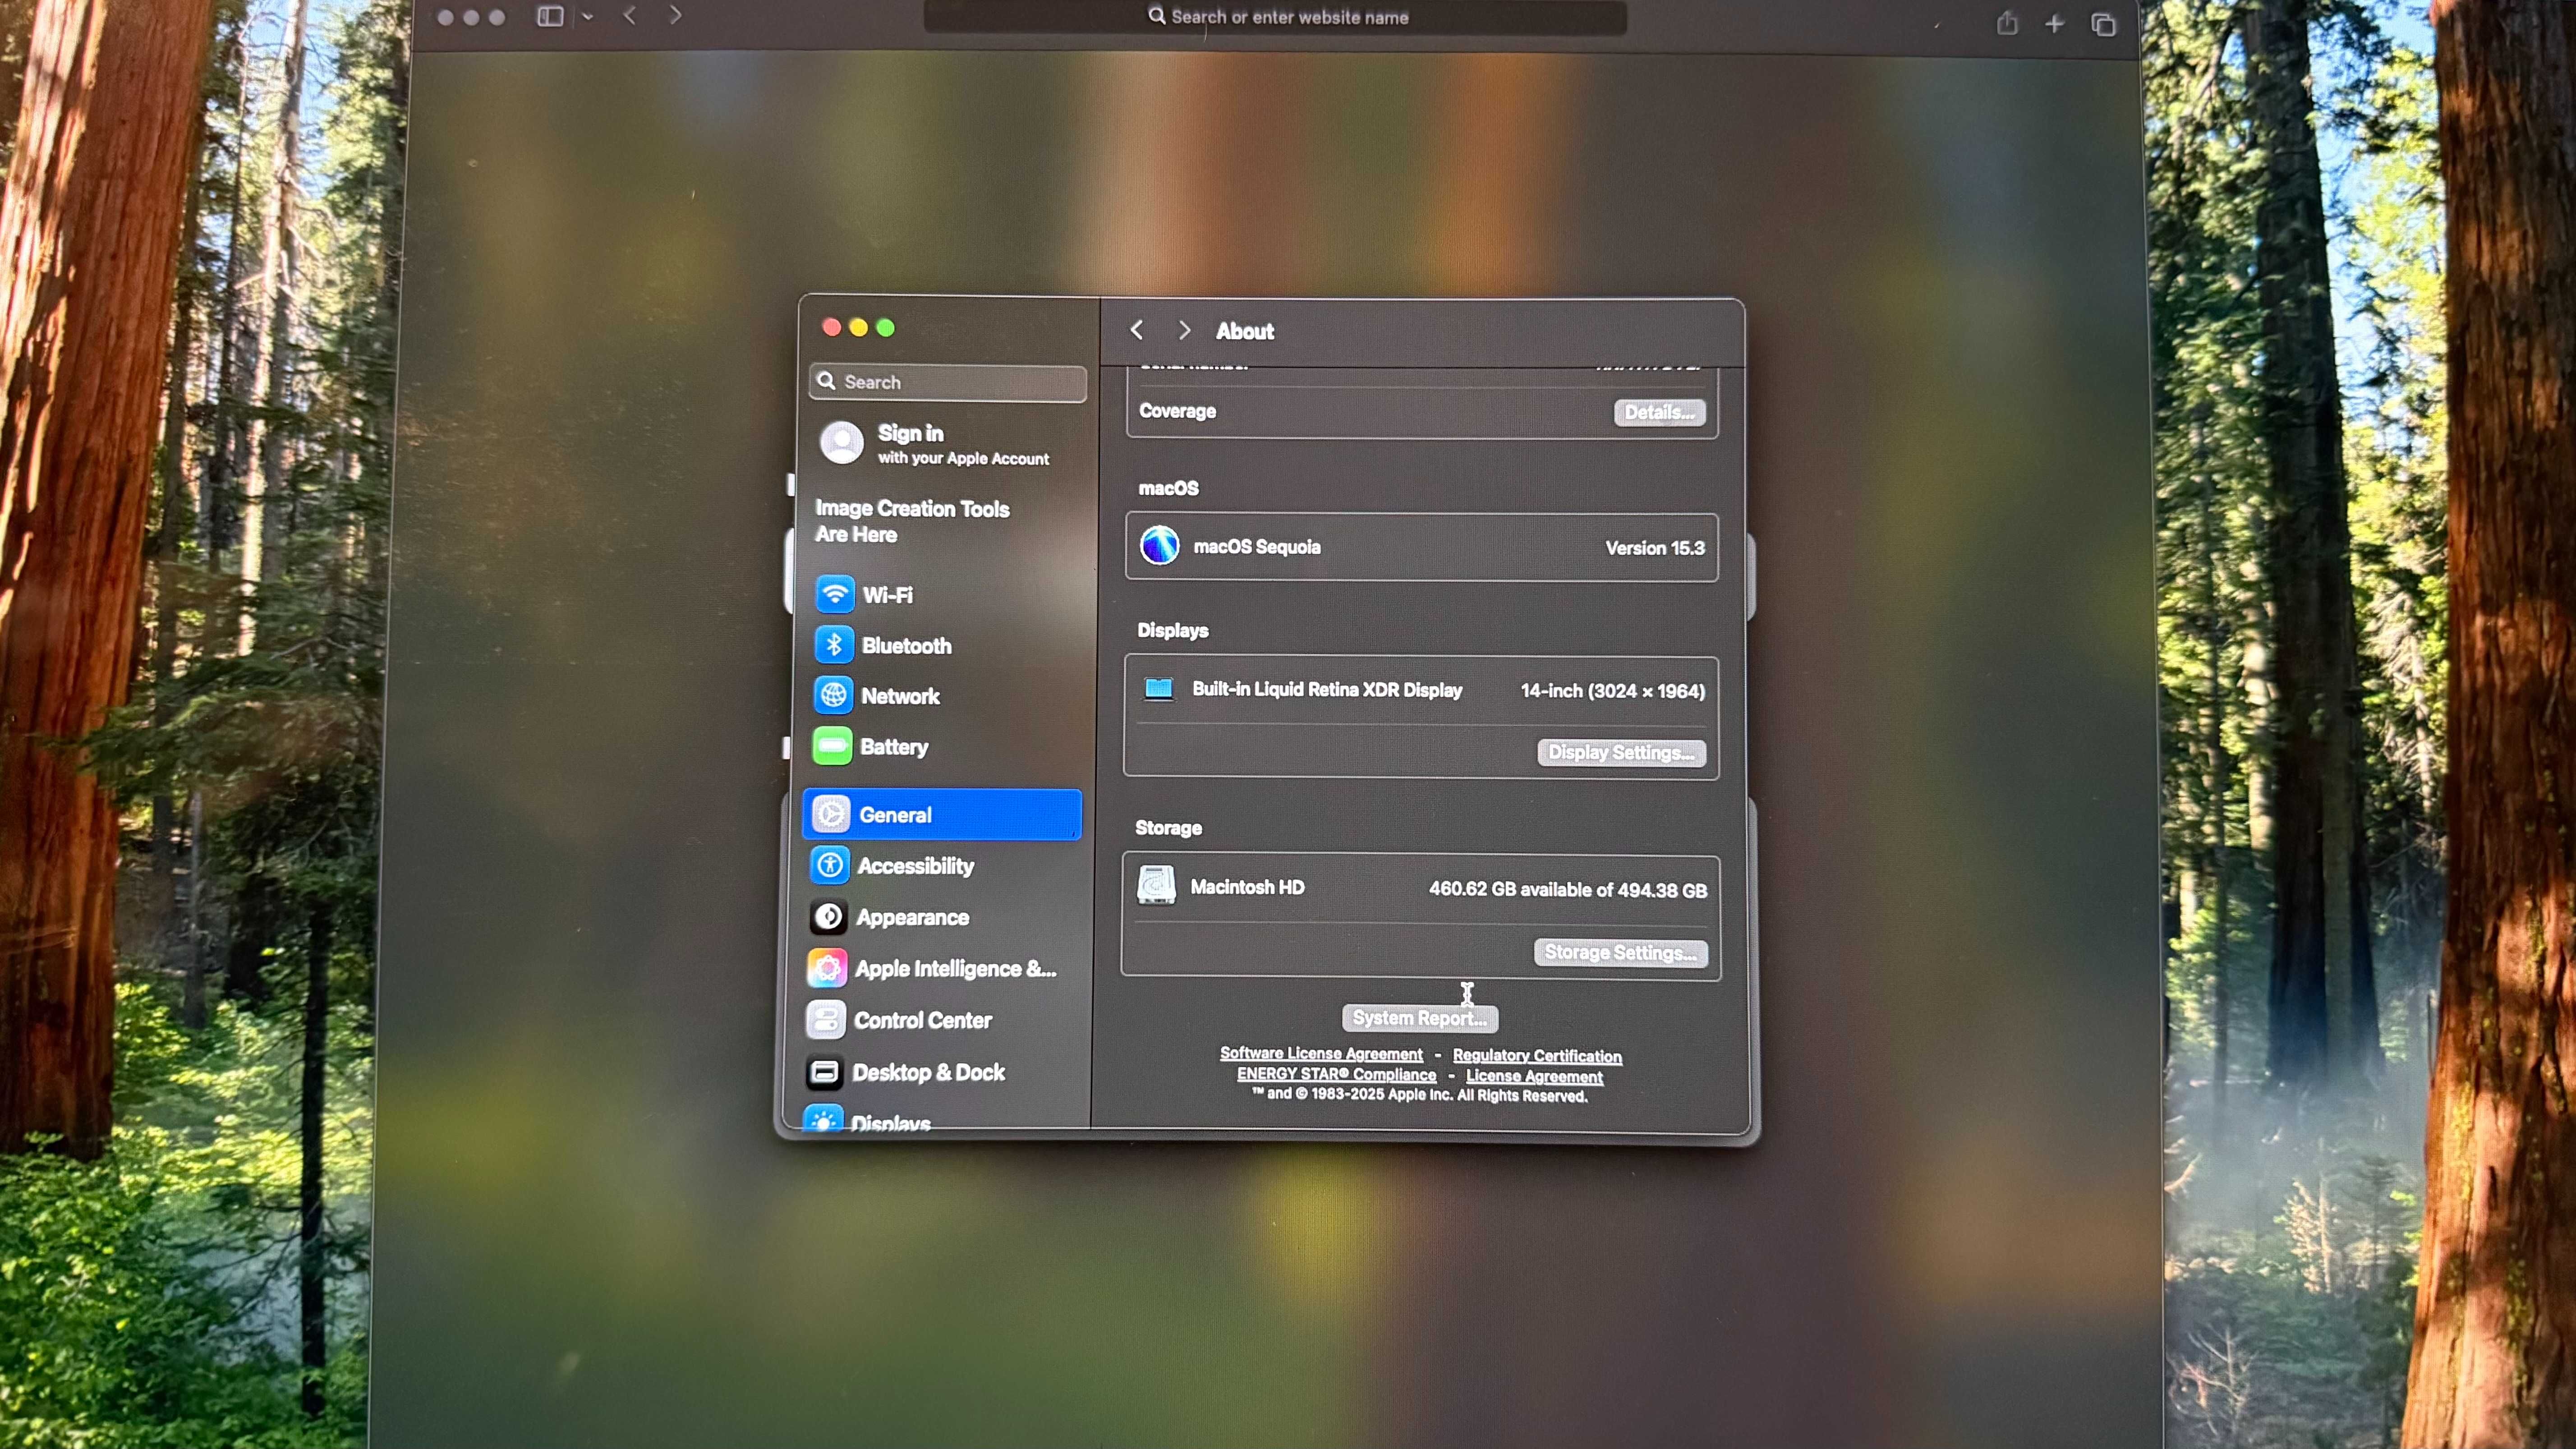Click 460.62 GB available storage text
The image size is (2576, 1449).
pos(1567,889)
